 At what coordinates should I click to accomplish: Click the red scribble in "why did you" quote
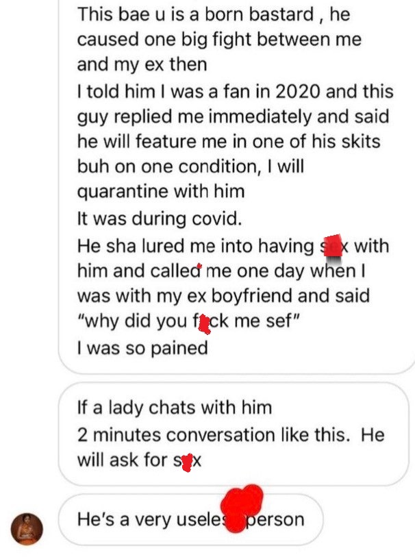point(204,324)
